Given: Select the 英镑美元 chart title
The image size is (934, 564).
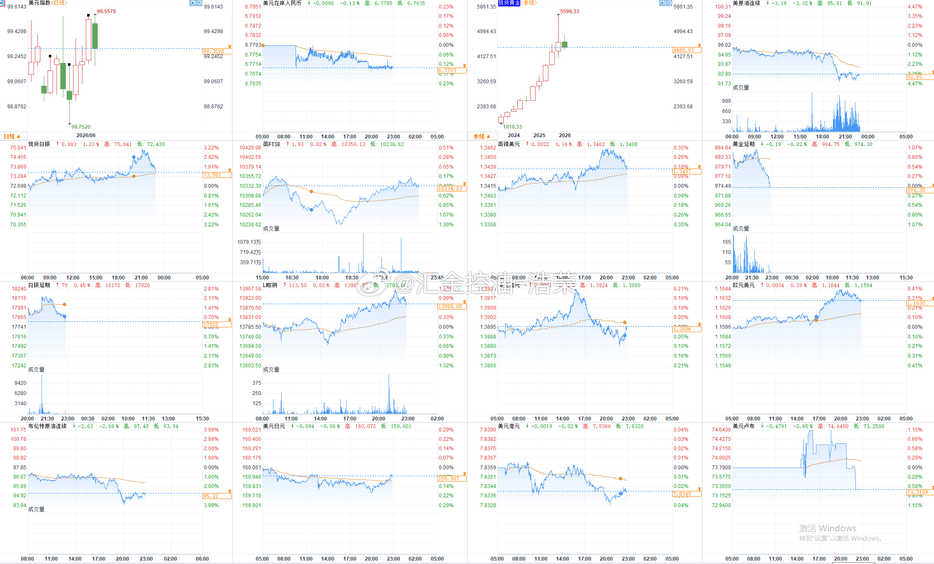Looking at the screenshot, I should (x=509, y=144).
